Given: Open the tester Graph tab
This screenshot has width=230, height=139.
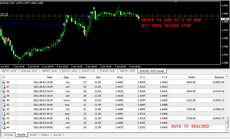Looking at the screenshot, I should coord(33,135).
